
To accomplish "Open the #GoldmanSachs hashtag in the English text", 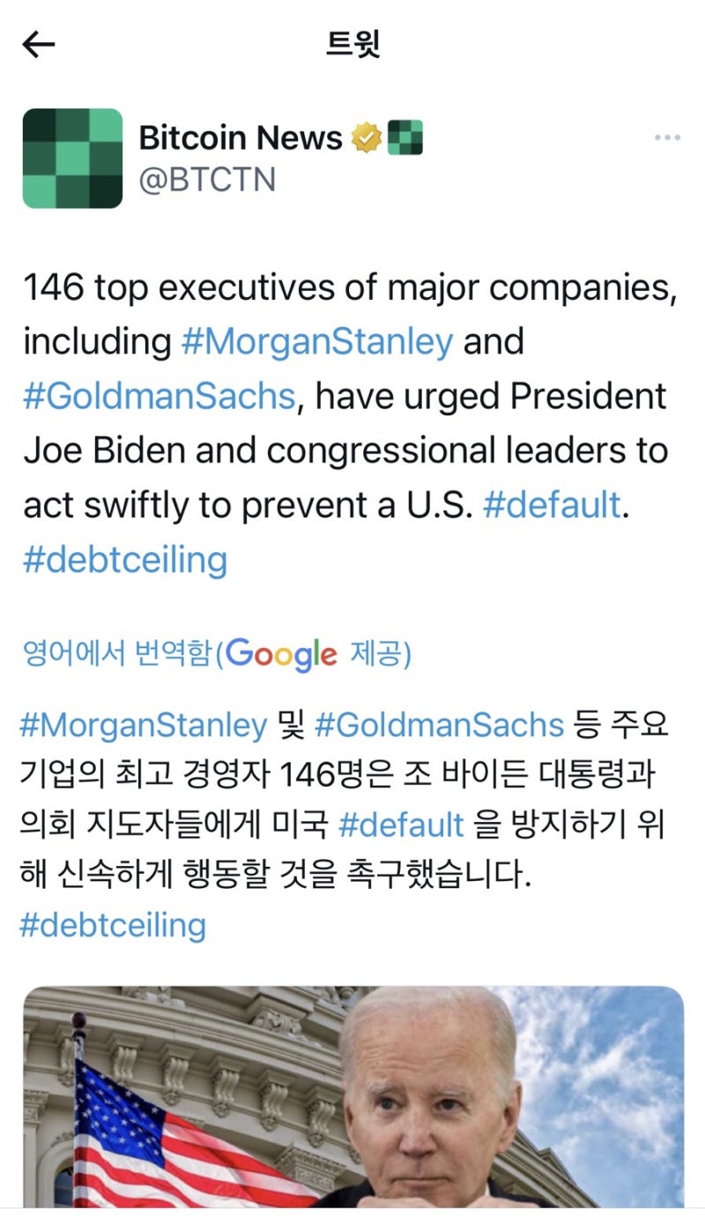I will pos(157,396).
